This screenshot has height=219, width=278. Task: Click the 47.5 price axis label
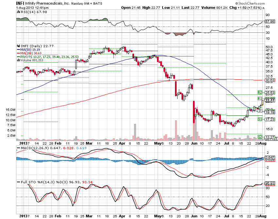[x=269, y=50]
